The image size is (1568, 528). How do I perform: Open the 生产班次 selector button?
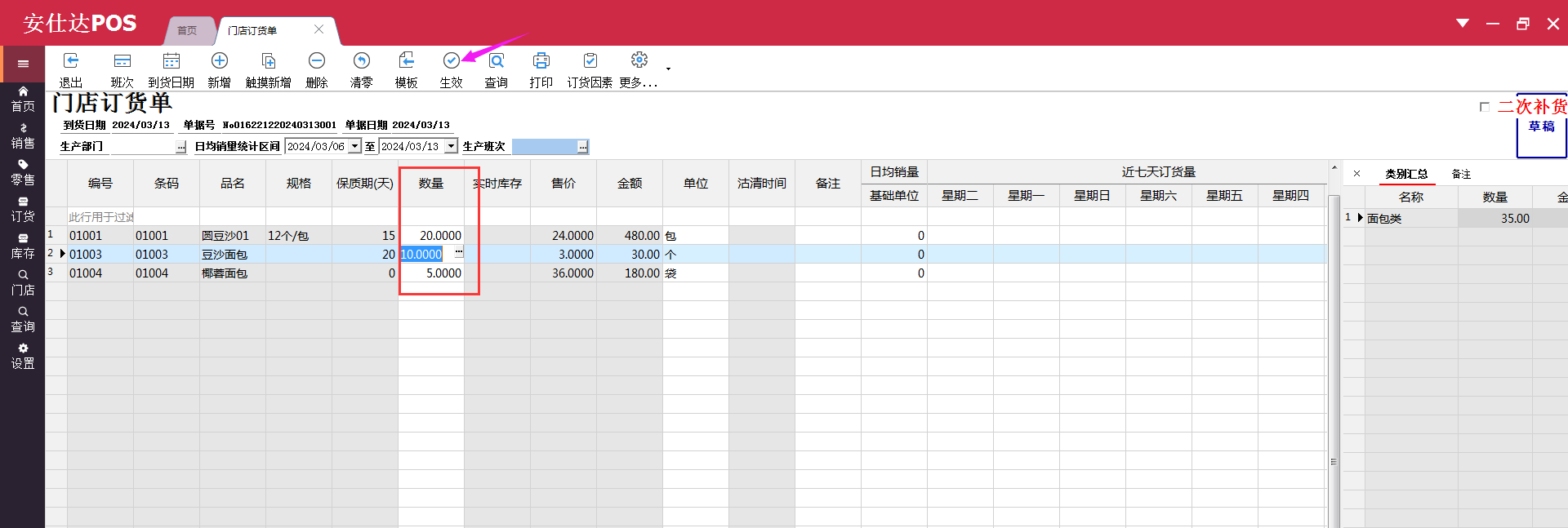point(582,147)
